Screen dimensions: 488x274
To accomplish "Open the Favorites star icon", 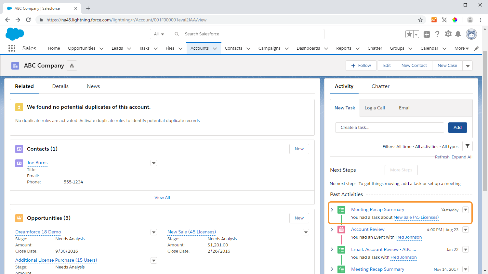I will (x=409, y=34).
